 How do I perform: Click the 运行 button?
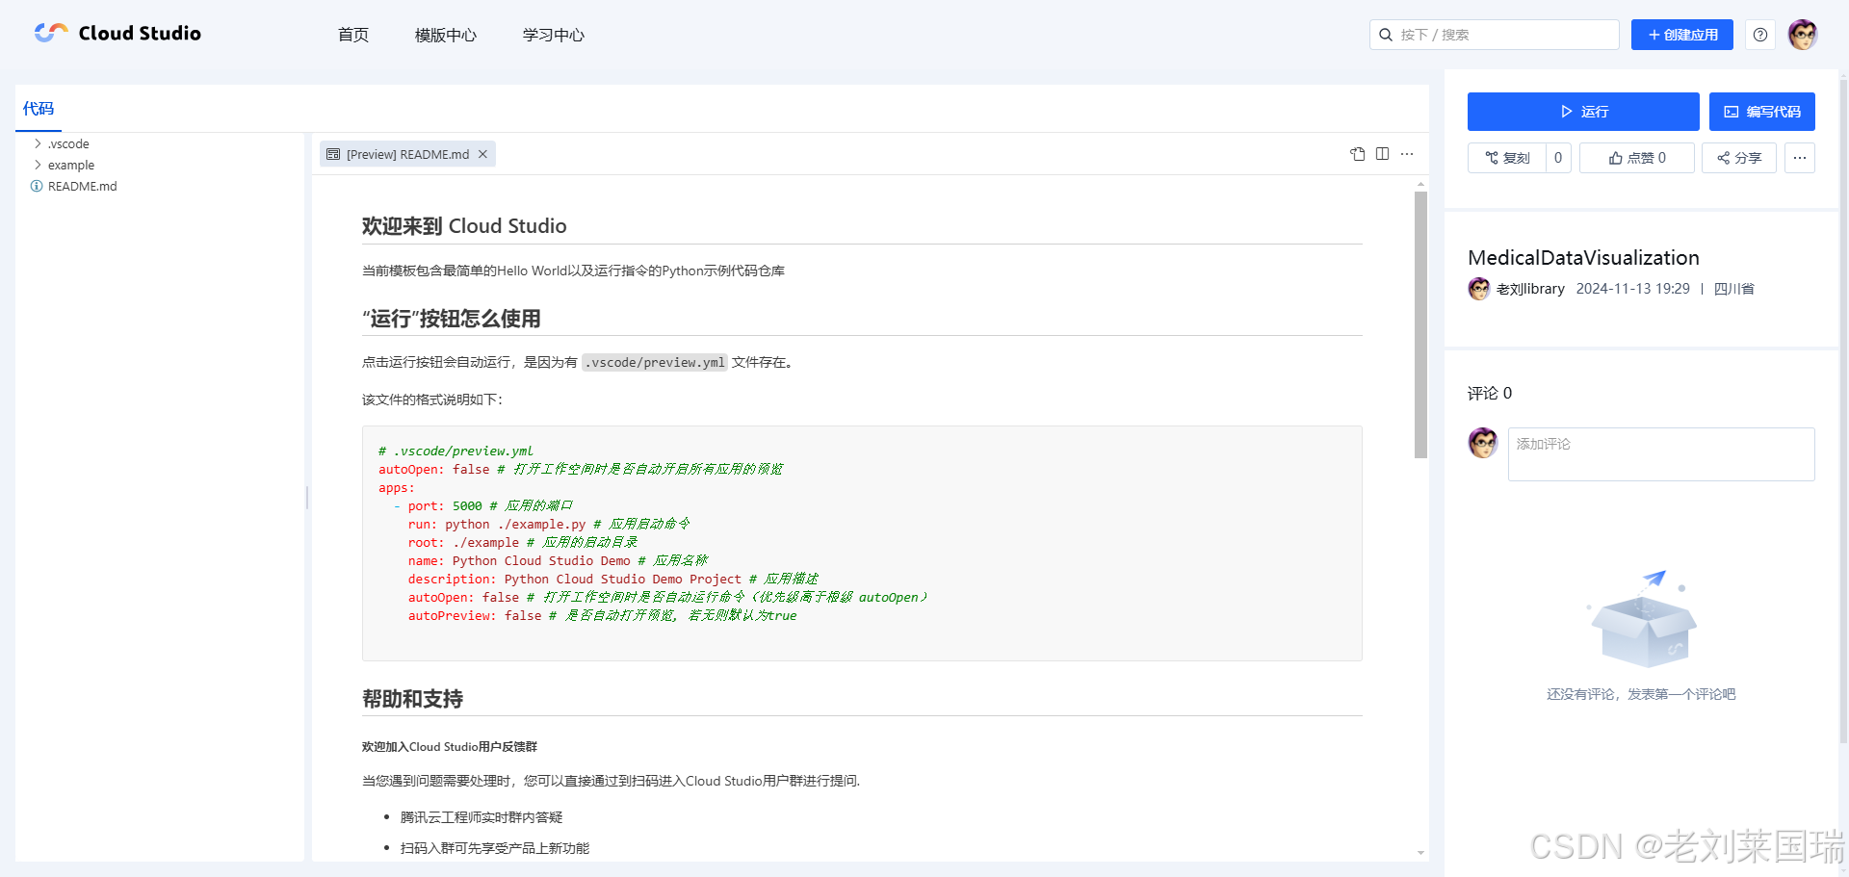tap(1583, 112)
